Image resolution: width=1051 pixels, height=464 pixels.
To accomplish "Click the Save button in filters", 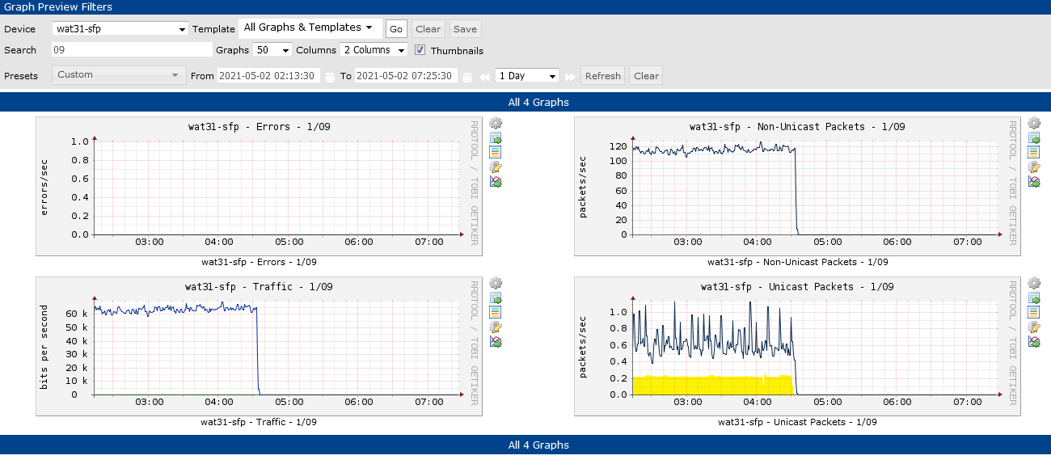I will [465, 29].
